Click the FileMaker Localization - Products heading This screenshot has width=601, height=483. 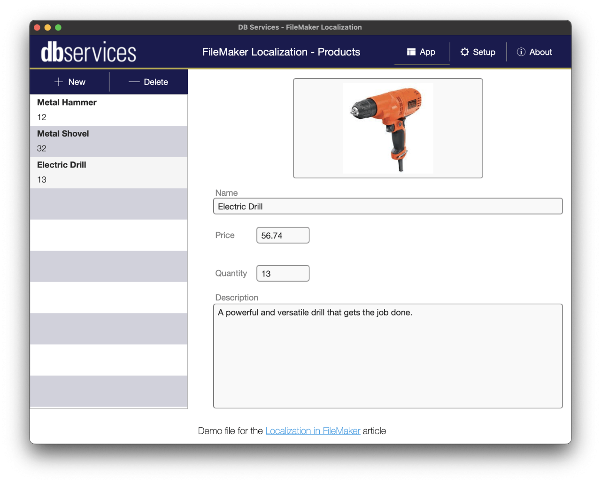click(x=281, y=52)
